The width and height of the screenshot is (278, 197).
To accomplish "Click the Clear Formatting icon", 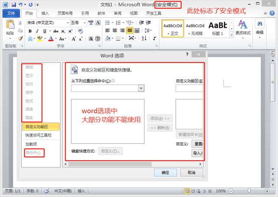I will [80, 31].
